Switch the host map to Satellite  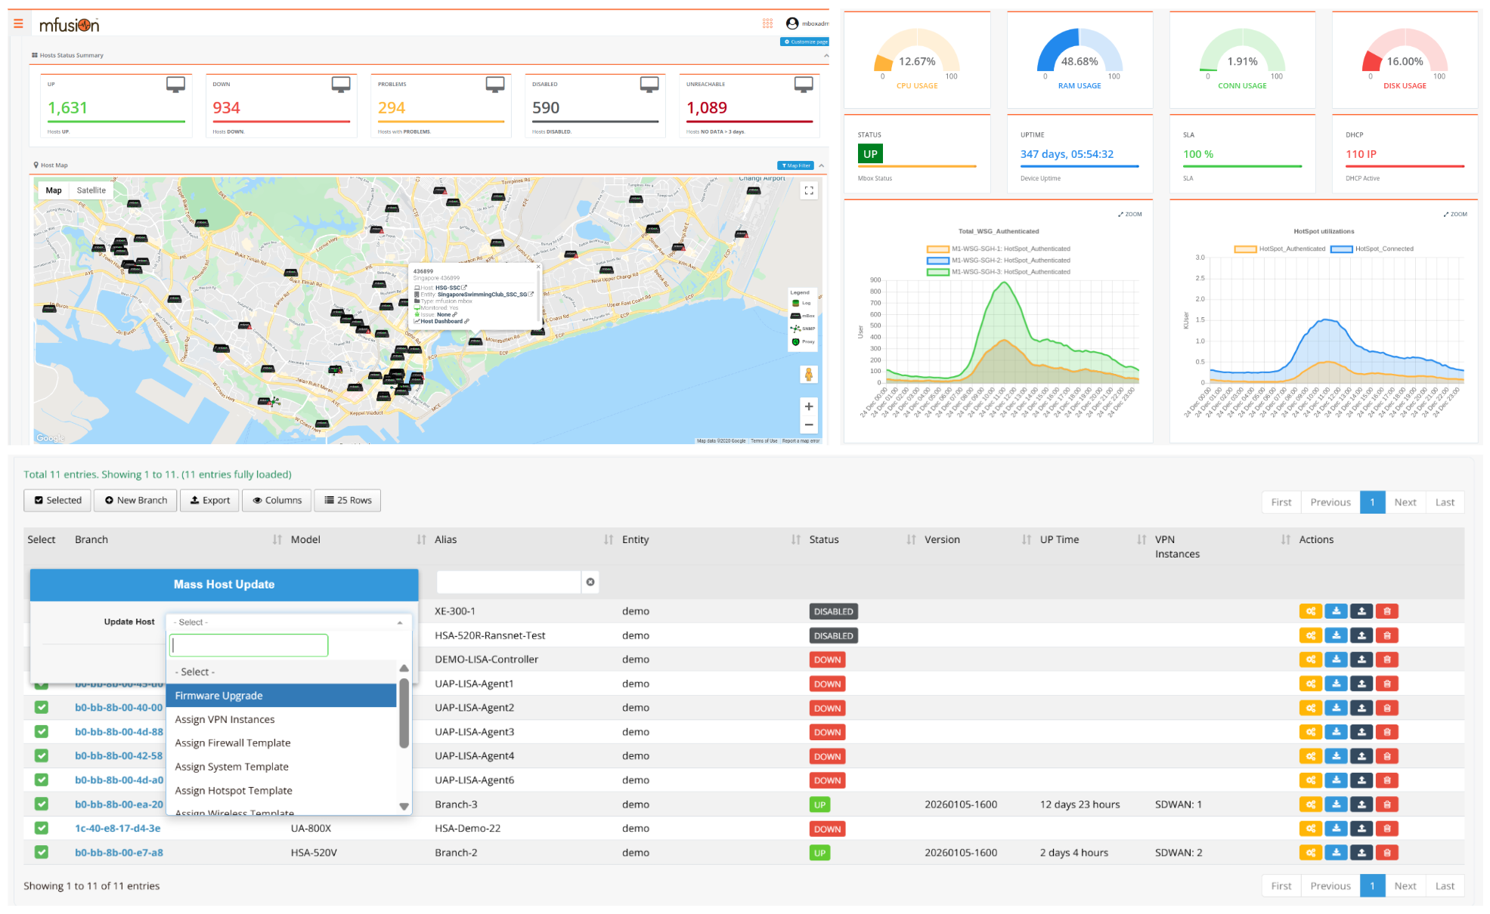[91, 190]
